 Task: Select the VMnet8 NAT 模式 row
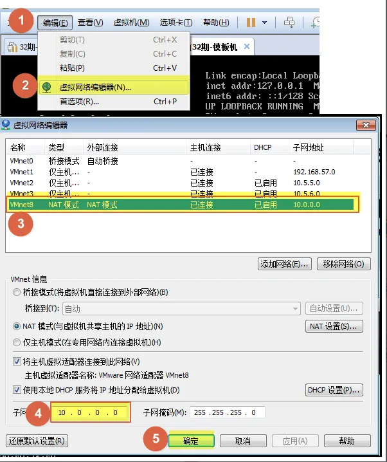pos(183,205)
